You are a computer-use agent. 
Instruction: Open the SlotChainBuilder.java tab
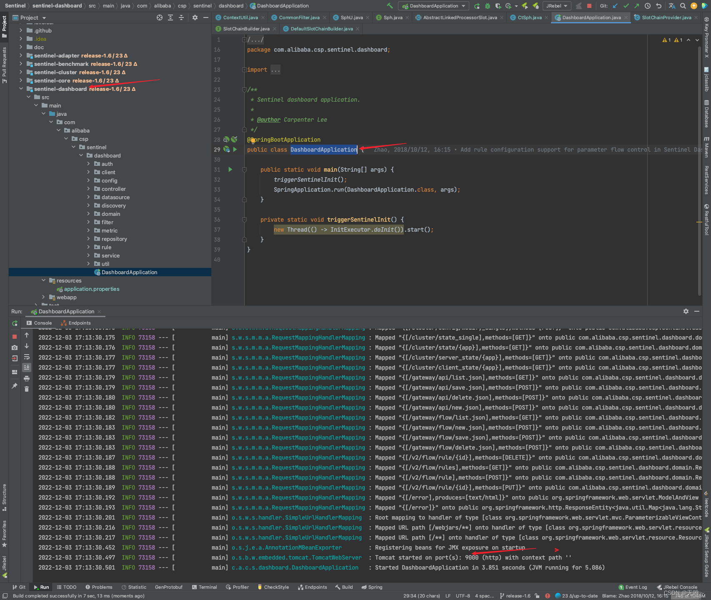246,29
